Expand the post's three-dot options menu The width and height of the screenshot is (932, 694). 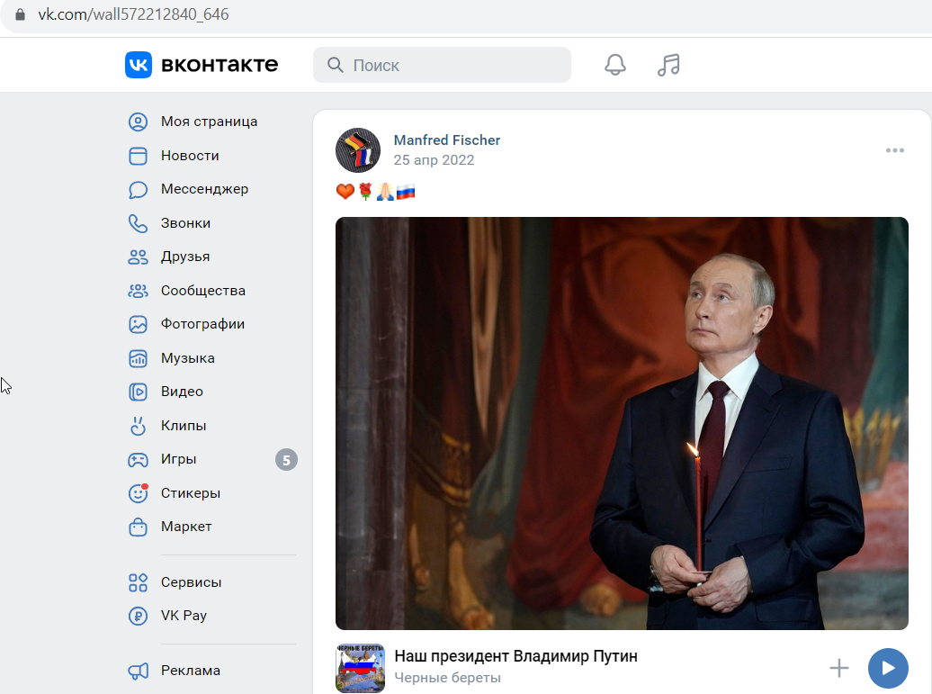pyautogui.click(x=894, y=150)
